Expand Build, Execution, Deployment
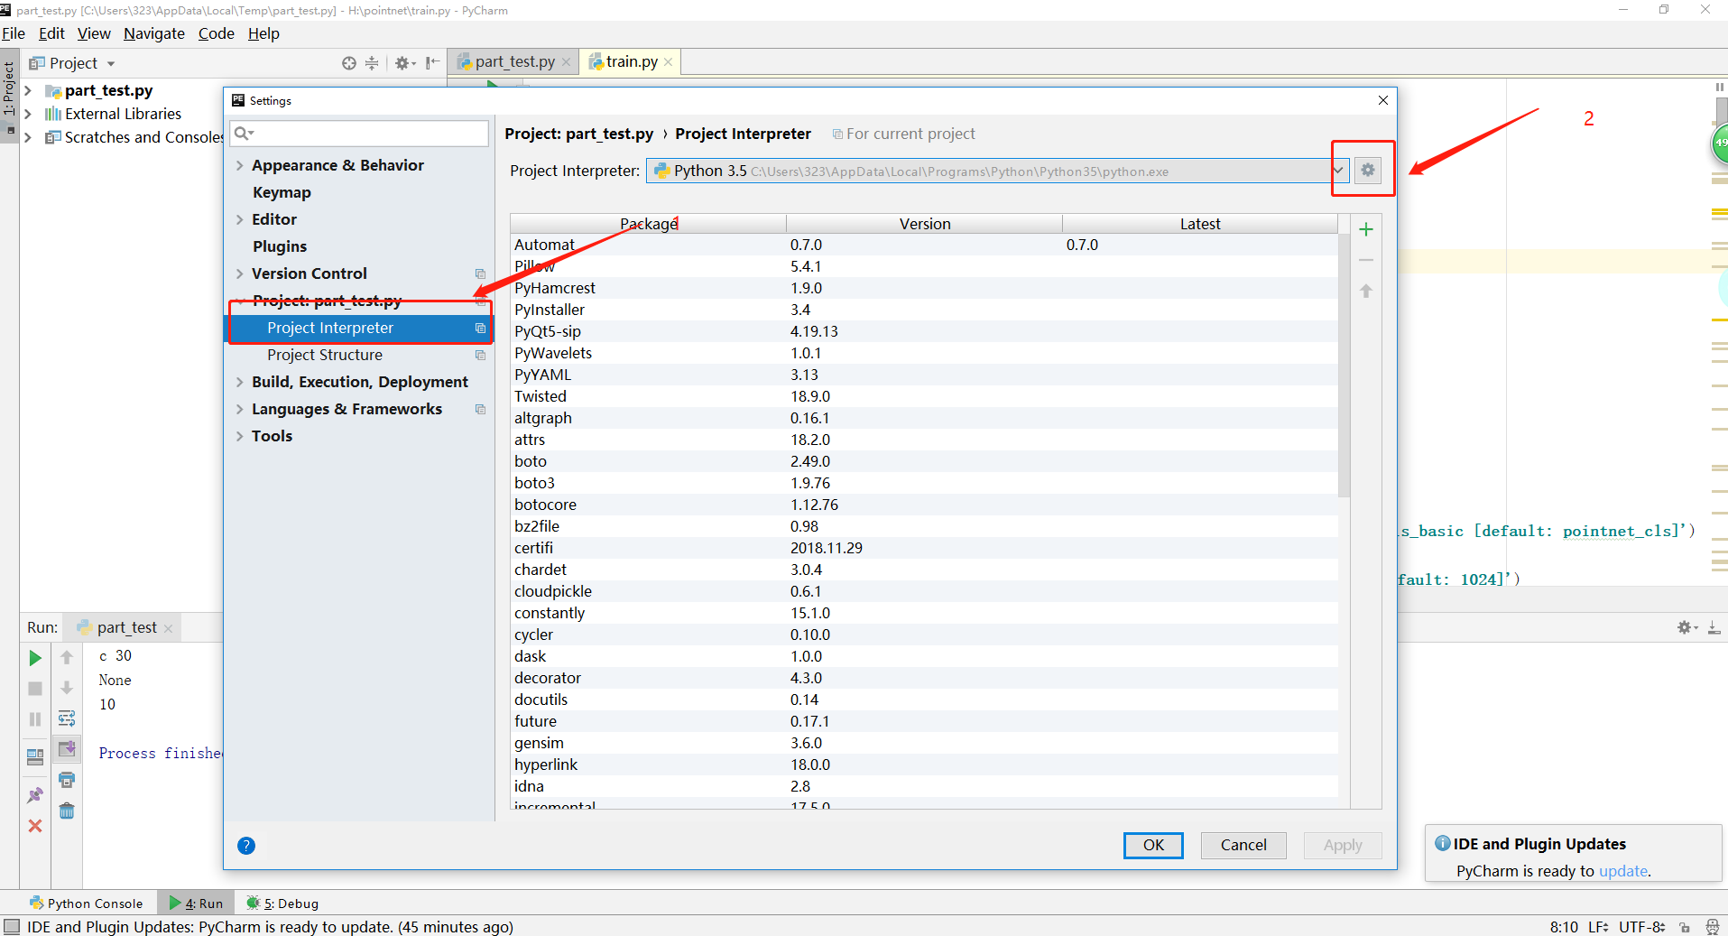1728x936 pixels. [x=239, y=382]
